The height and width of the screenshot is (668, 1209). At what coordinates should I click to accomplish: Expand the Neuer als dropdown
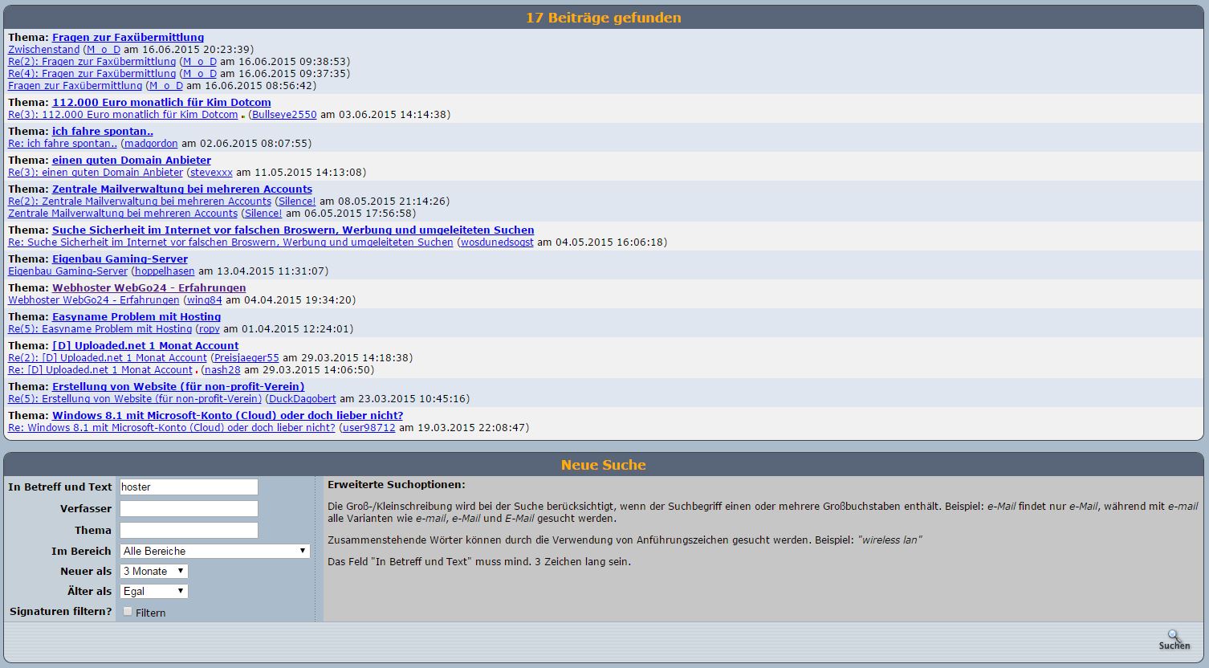[x=154, y=571]
